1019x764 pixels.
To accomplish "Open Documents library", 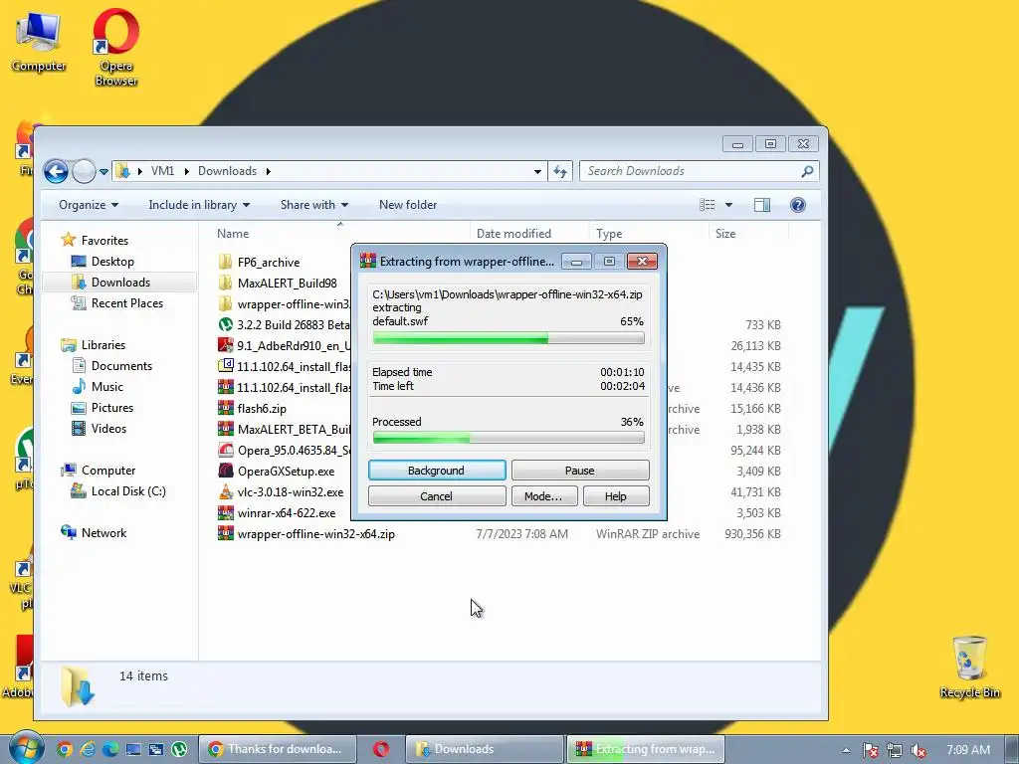I will coord(121,366).
